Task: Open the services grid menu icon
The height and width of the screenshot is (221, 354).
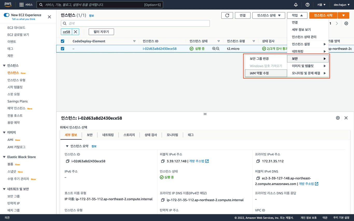Action: [22, 5]
